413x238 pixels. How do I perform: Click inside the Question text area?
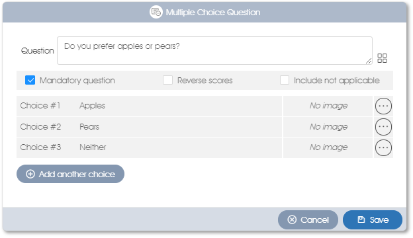click(x=214, y=50)
